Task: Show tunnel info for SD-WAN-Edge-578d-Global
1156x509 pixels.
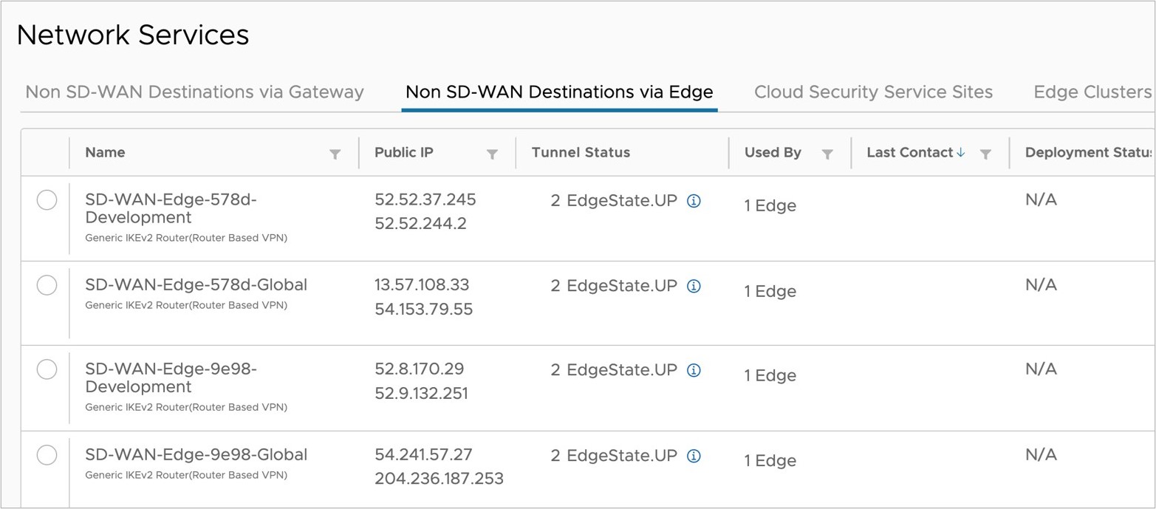Action: click(x=693, y=285)
